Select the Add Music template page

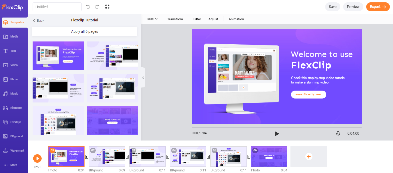click(58, 120)
